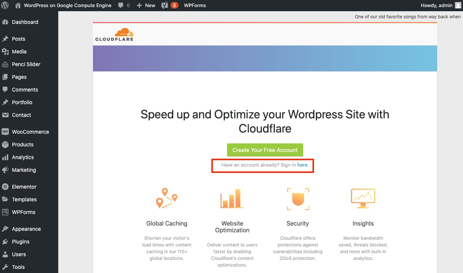The width and height of the screenshot is (463, 273).
Task: Click the 'Global Caching' heading
Action: coord(167,223)
